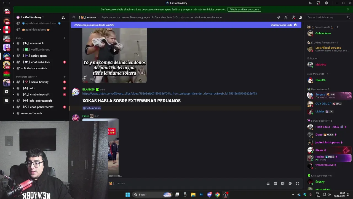Click Marcar como leído button
Viewport: 353px width, 199px height.
pyautogui.click(x=284, y=25)
